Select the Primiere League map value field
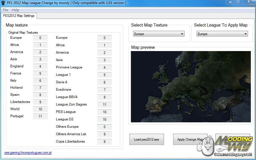 104,68
